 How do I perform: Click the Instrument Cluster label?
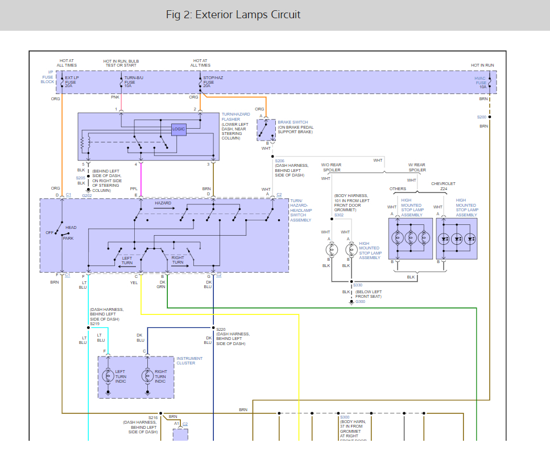pos(189,360)
